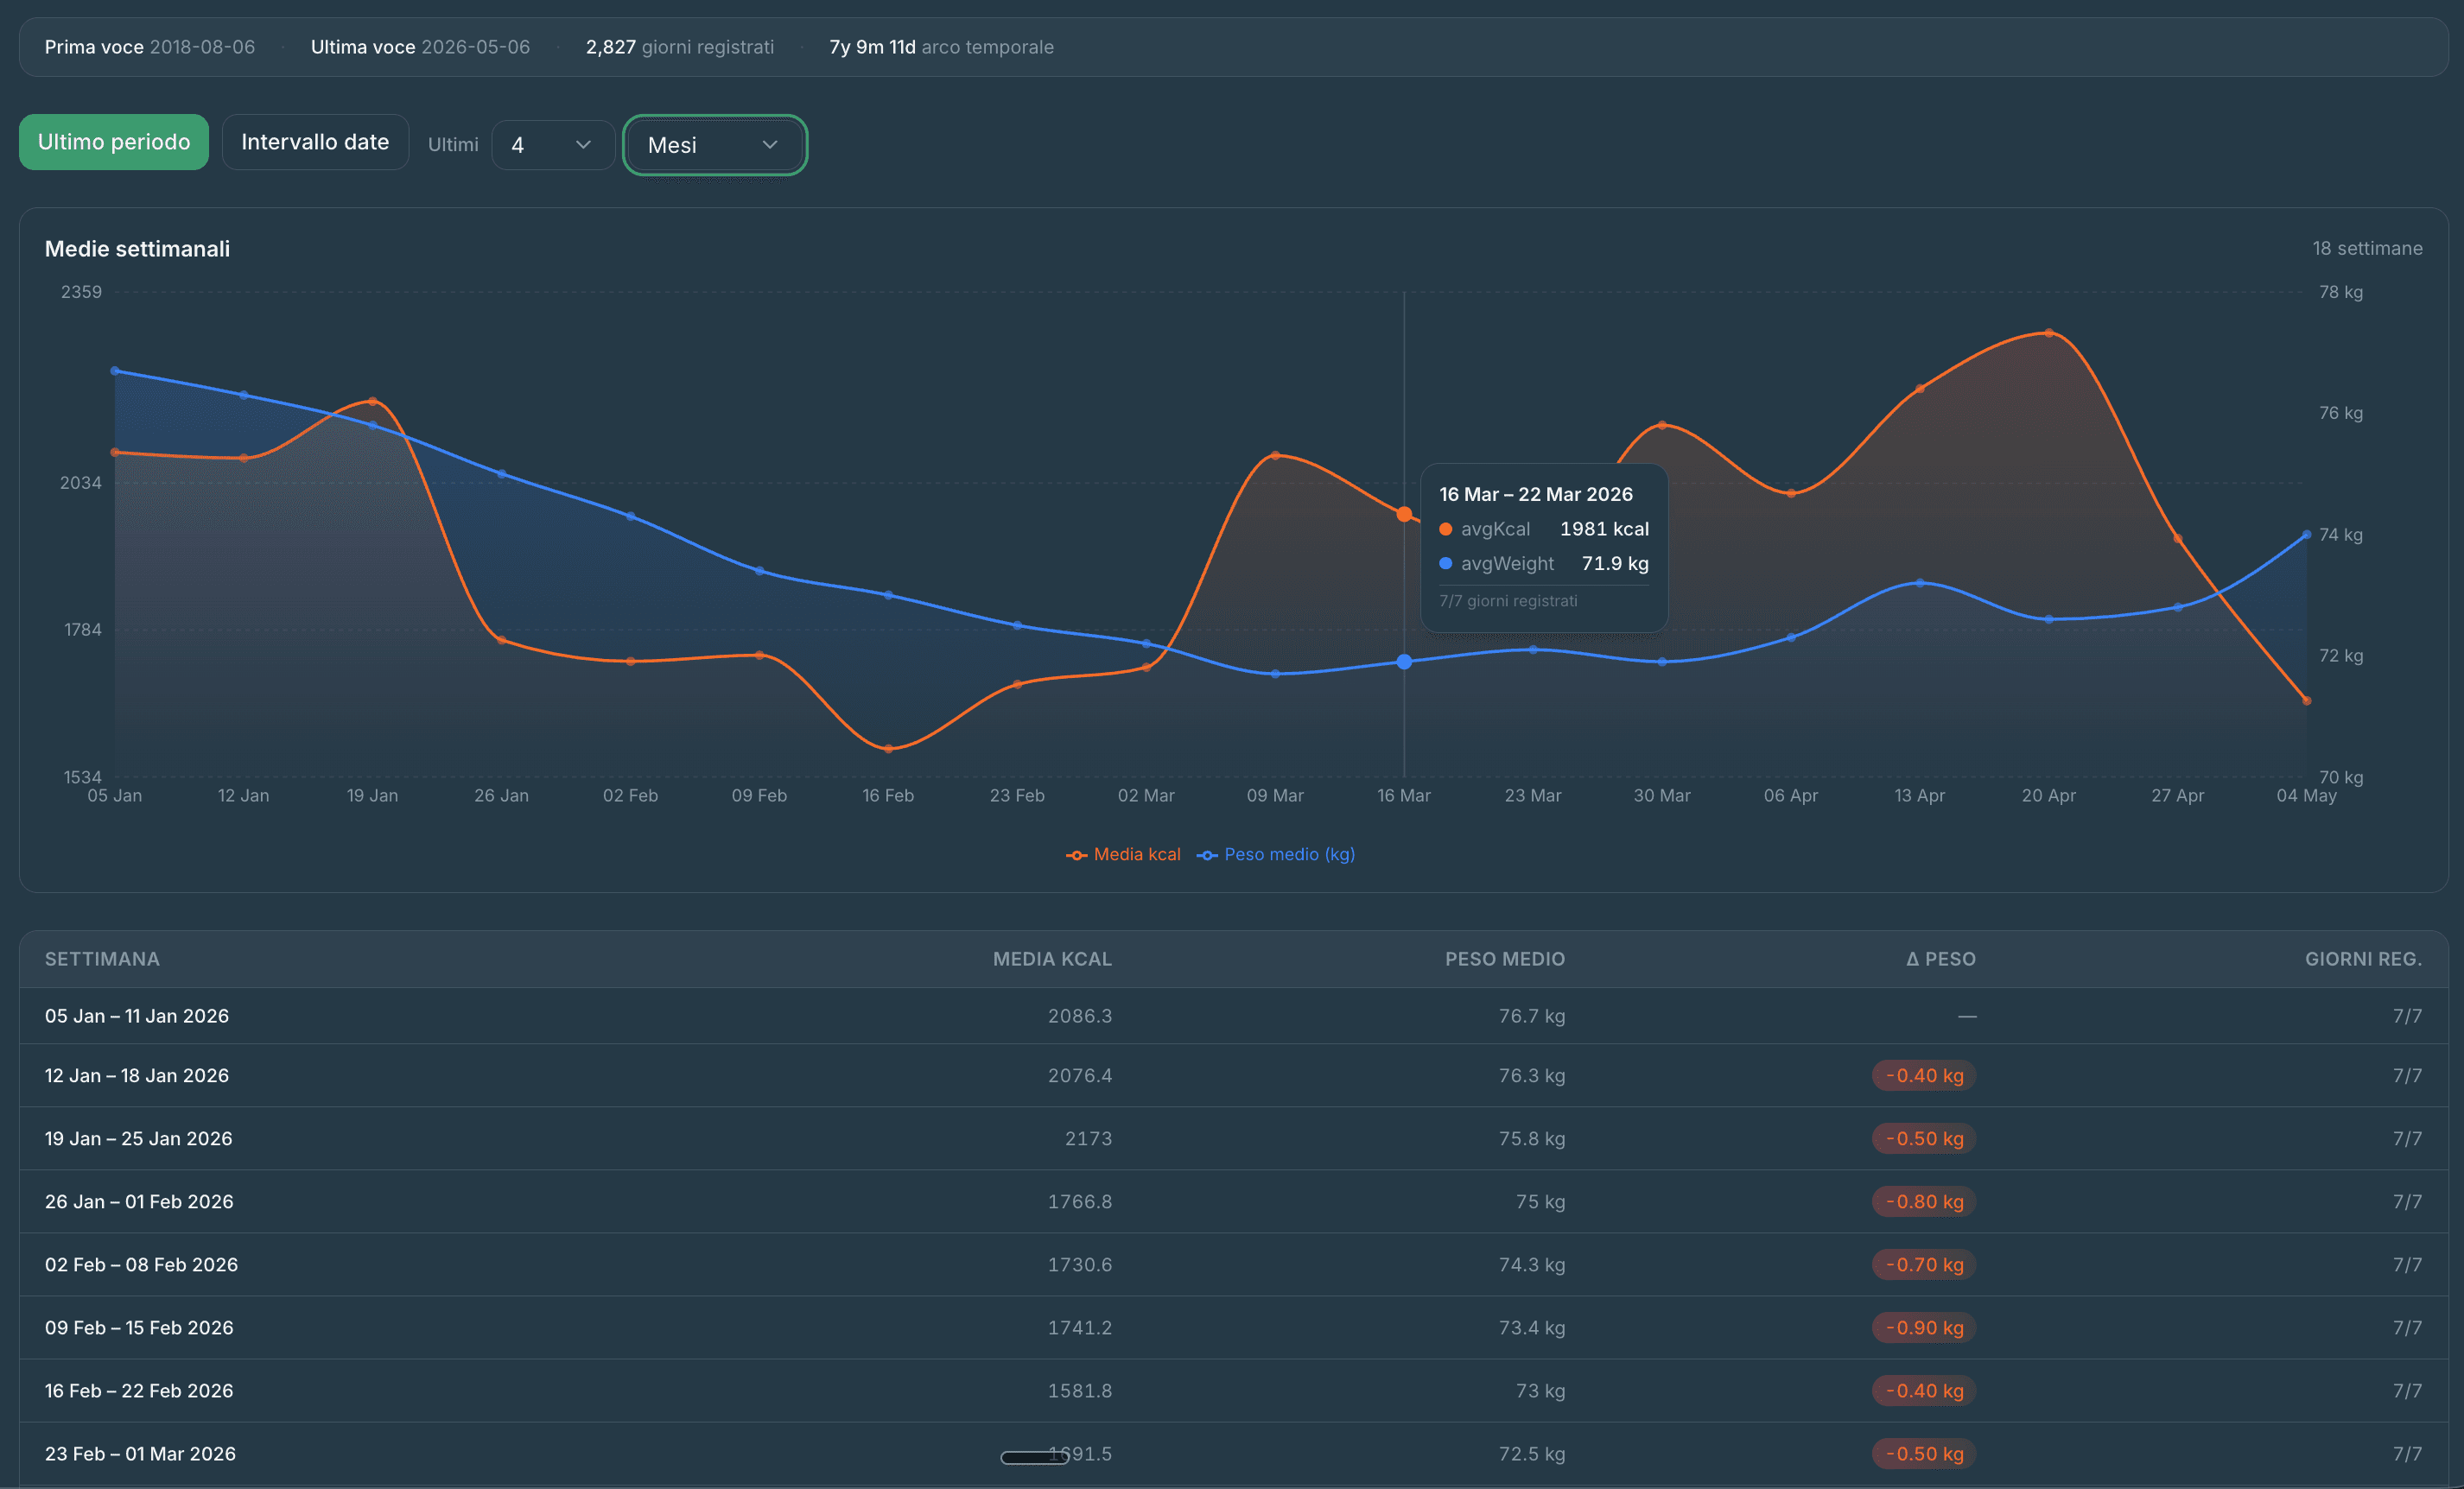Screen dimensions: 2464x1489
Task: Click the chevron beside the 4 value
Action: (x=584, y=145)
